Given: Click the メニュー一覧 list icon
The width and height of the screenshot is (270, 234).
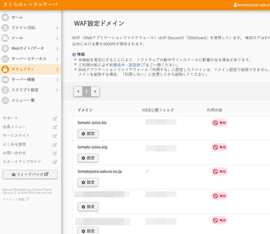Looking at the screenshot, I should click(5, 100).
